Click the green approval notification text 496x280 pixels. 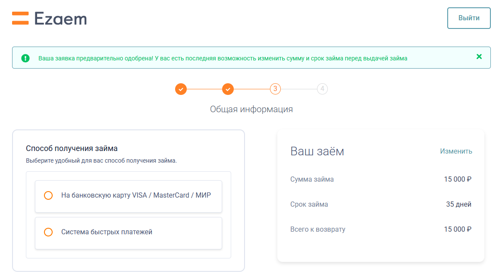[223, 59]
